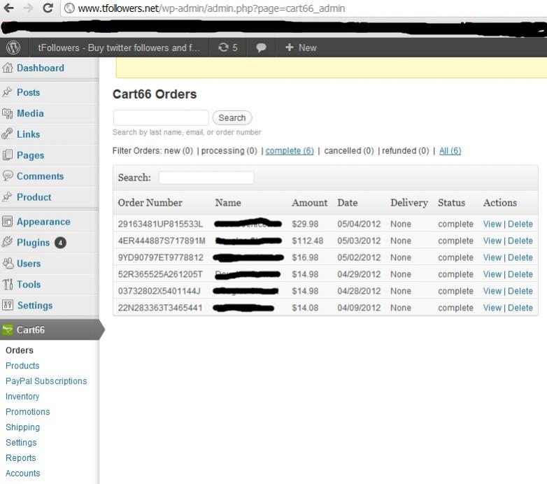Sort by Order Number column header

click(150, 203)
